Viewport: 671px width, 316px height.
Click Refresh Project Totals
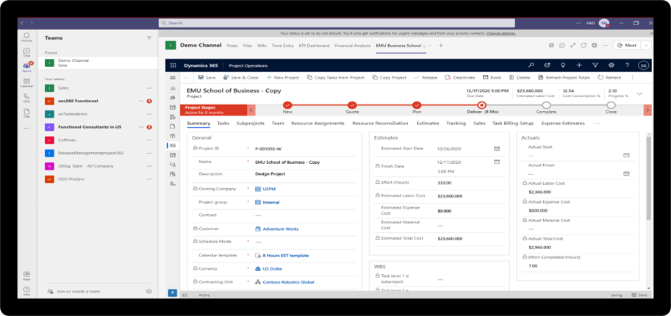click(564, 77)
